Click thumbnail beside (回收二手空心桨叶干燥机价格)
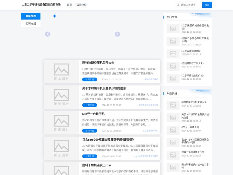 173,41
